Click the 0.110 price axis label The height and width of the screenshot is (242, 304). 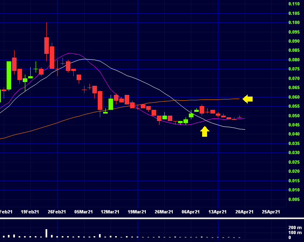[294, 4]
